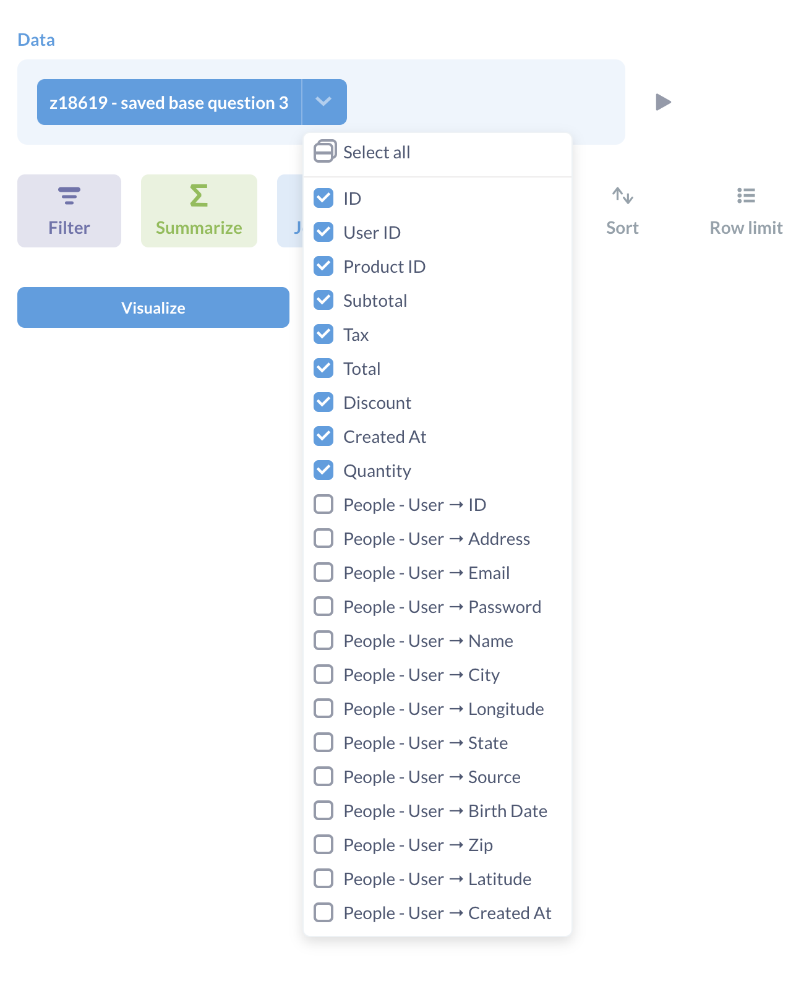Image resolution: width=809 pixels, height=1002 pixels.
Task: Run the query with the play arrow
Action: click(662, 102)
